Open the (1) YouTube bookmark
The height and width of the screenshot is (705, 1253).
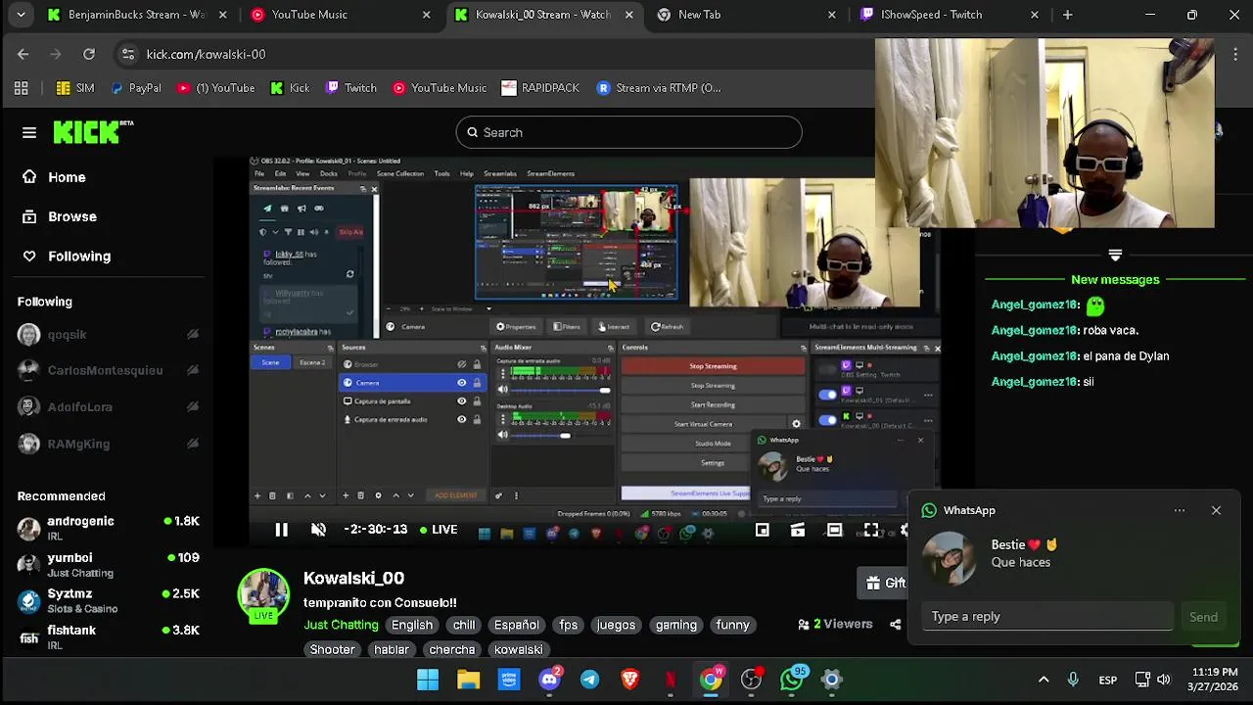pyautogui.click(x=215, y=88)
